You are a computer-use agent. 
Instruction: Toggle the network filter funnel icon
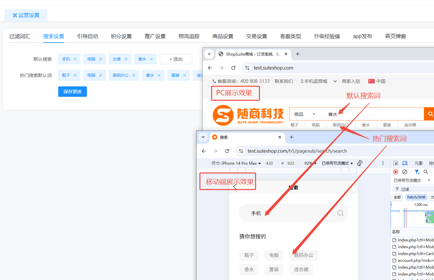point(417,172)
